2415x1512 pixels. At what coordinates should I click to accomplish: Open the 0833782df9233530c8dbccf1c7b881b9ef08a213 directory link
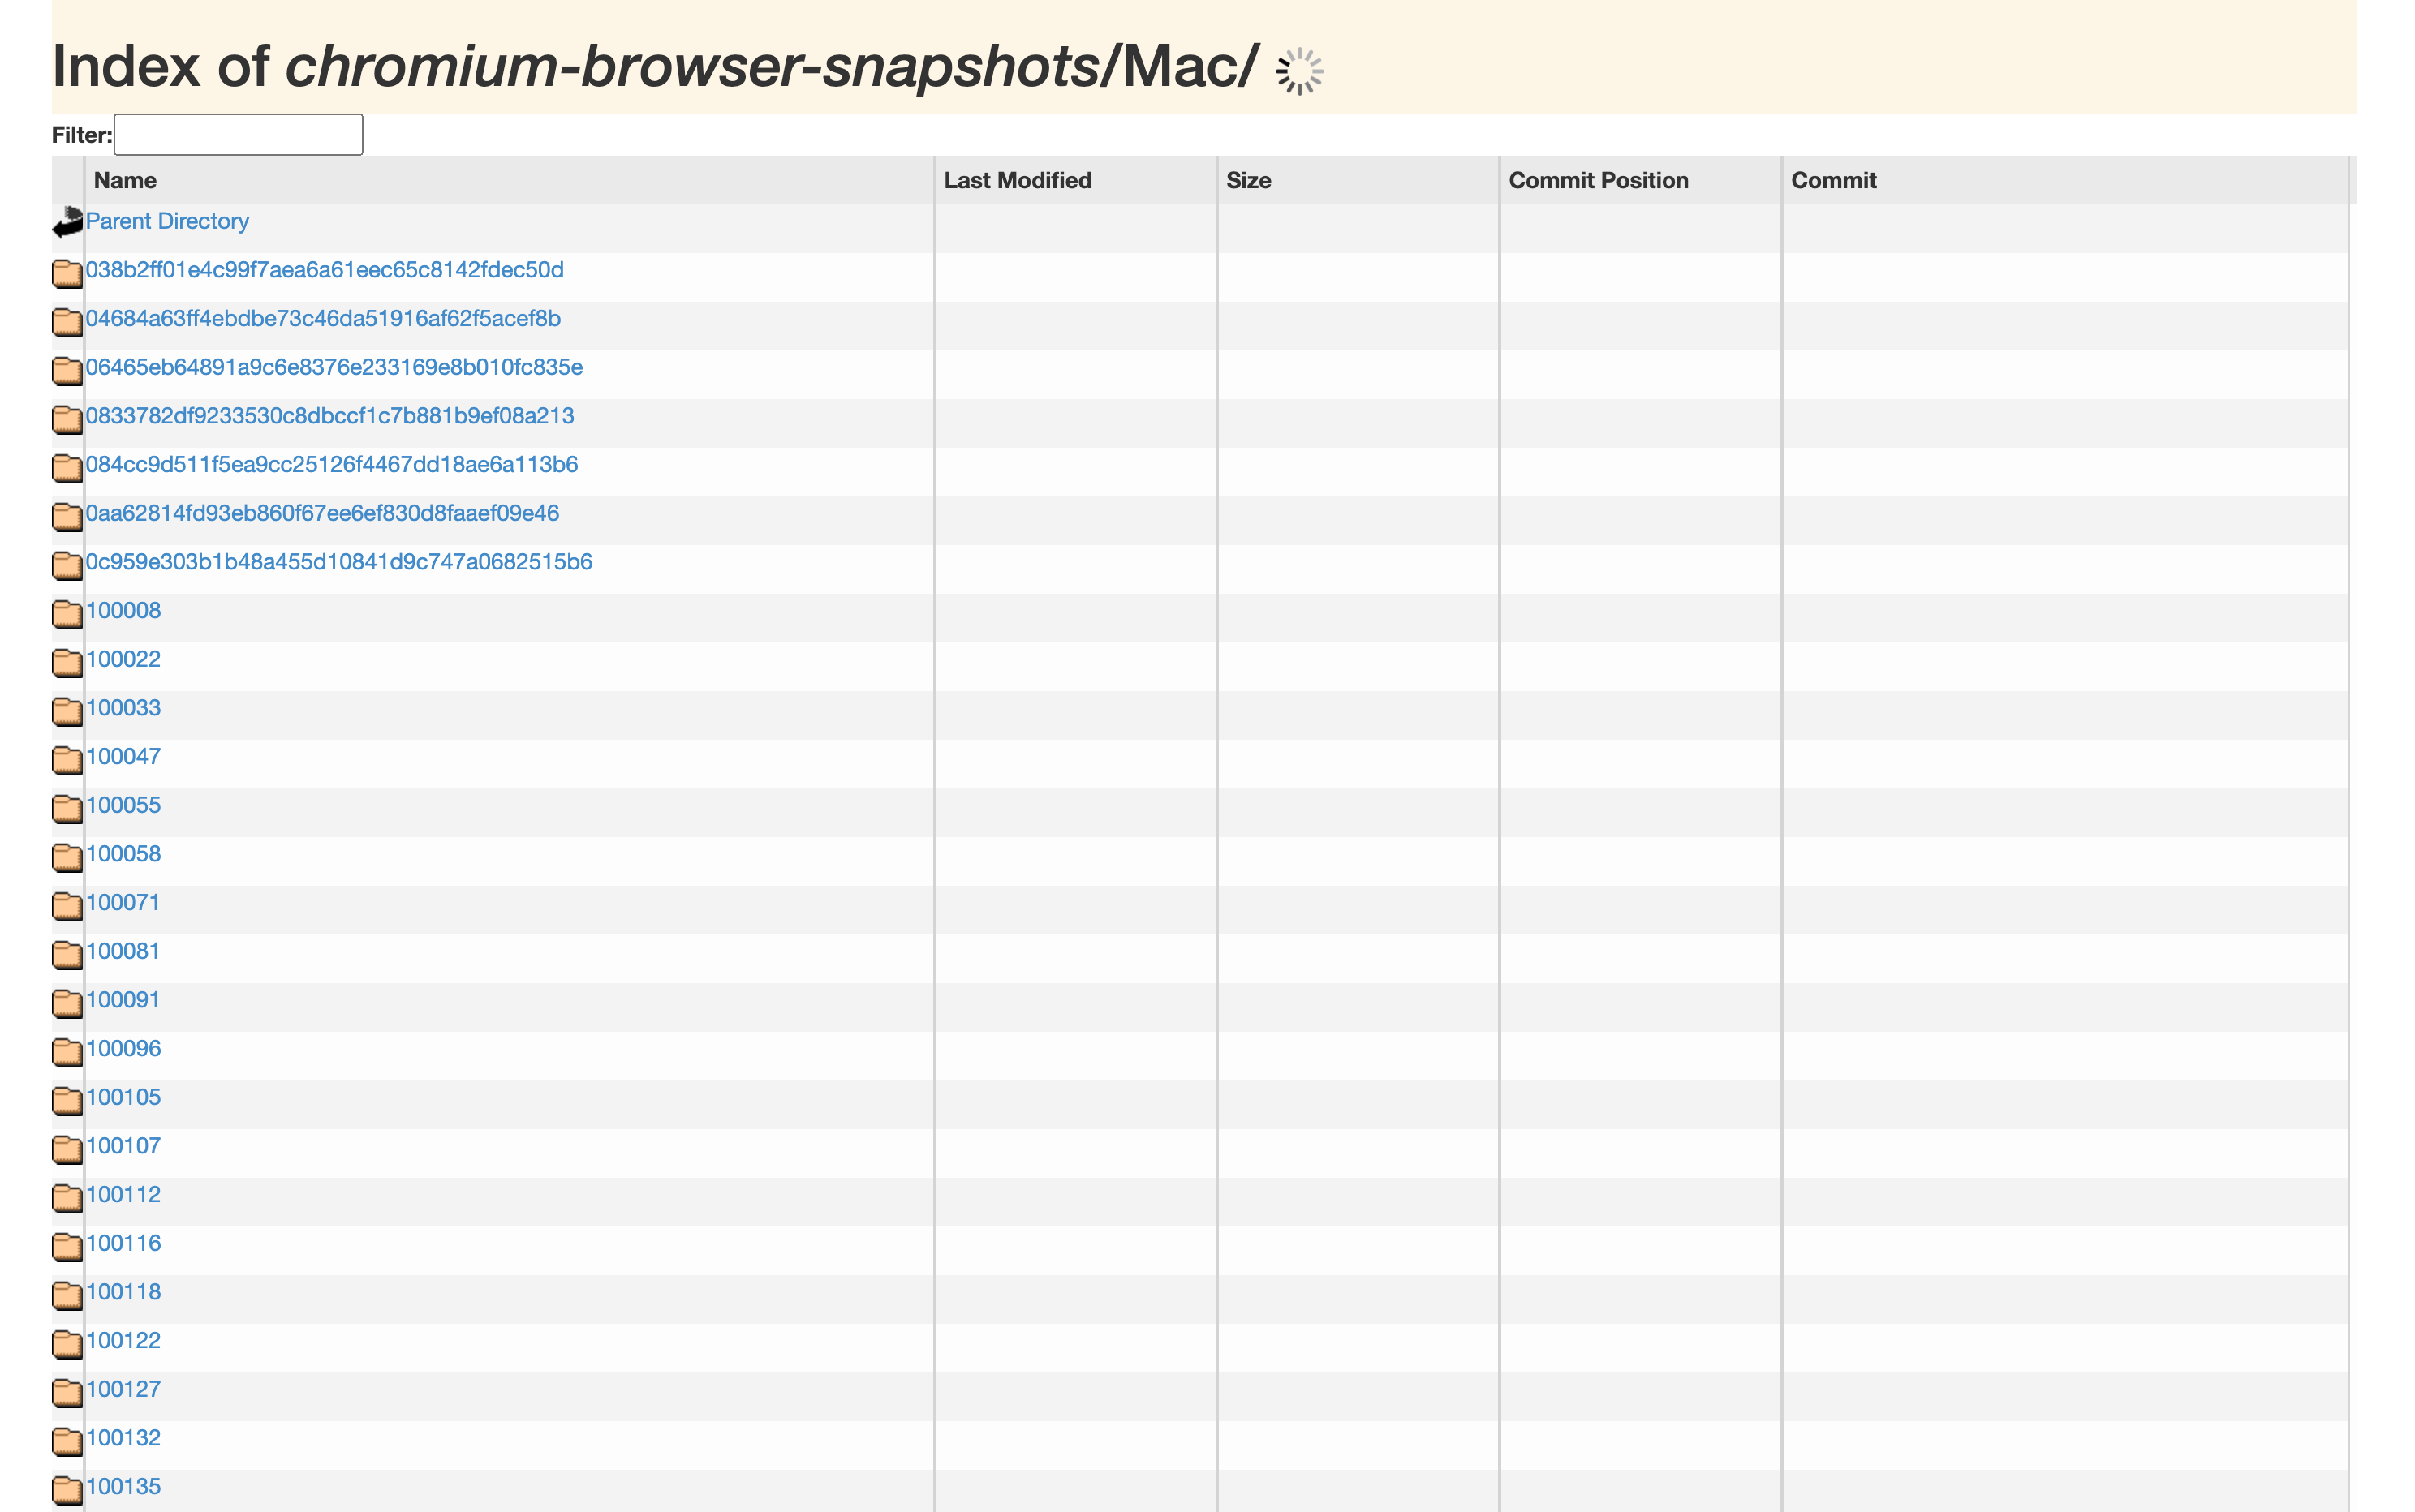click(330, 416)
